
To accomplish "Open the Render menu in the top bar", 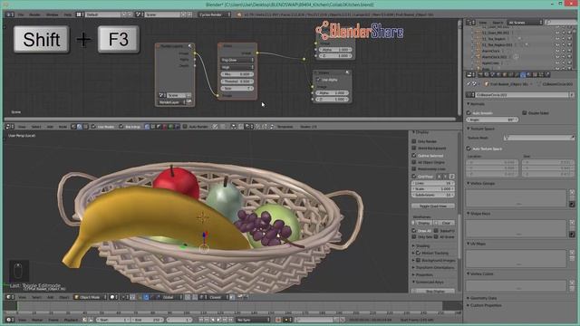I will tap(34, 14).
